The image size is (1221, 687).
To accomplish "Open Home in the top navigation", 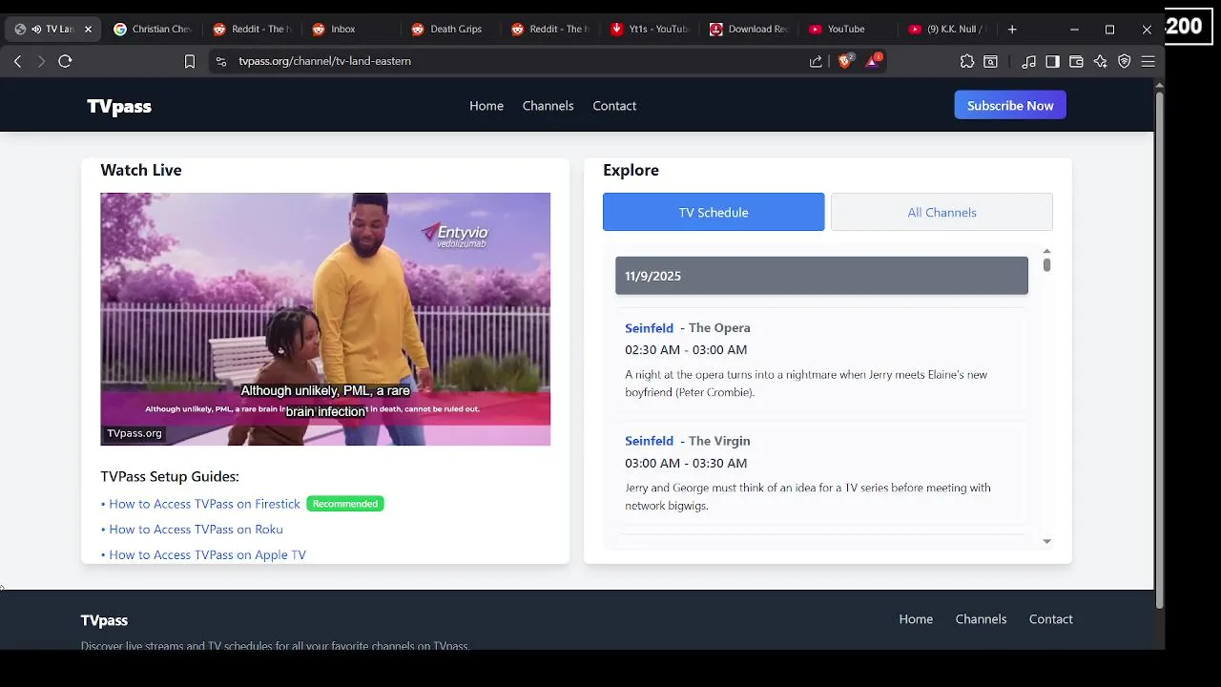I will click(x=486, y=106).
